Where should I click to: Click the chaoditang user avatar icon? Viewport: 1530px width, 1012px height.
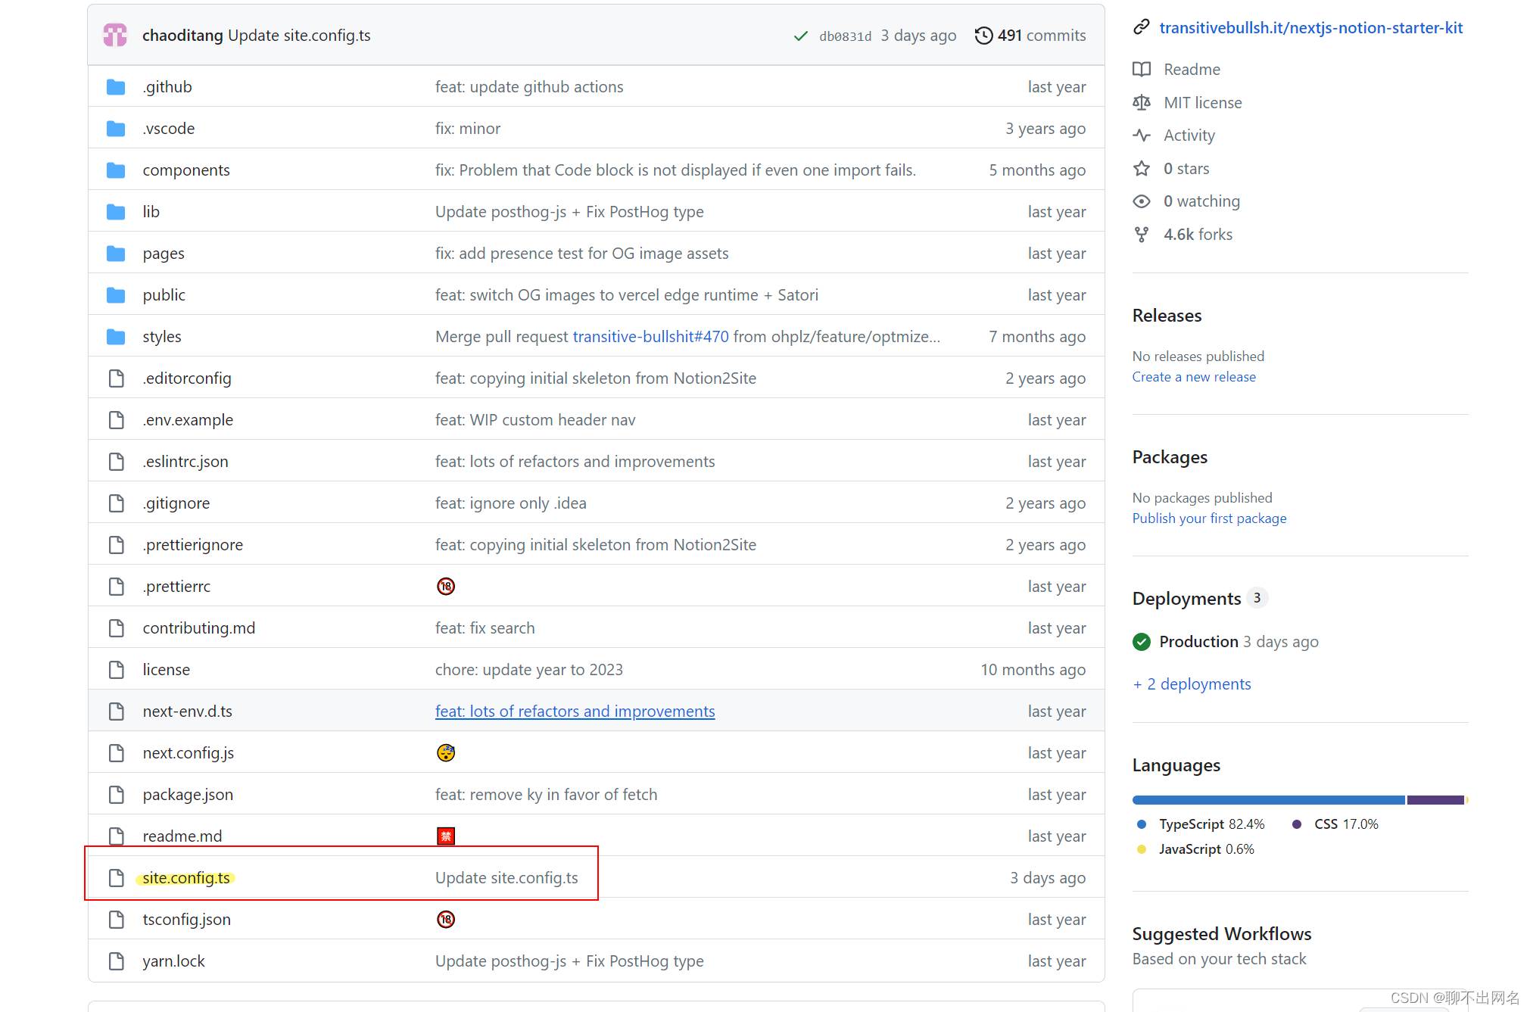(115, 36)
